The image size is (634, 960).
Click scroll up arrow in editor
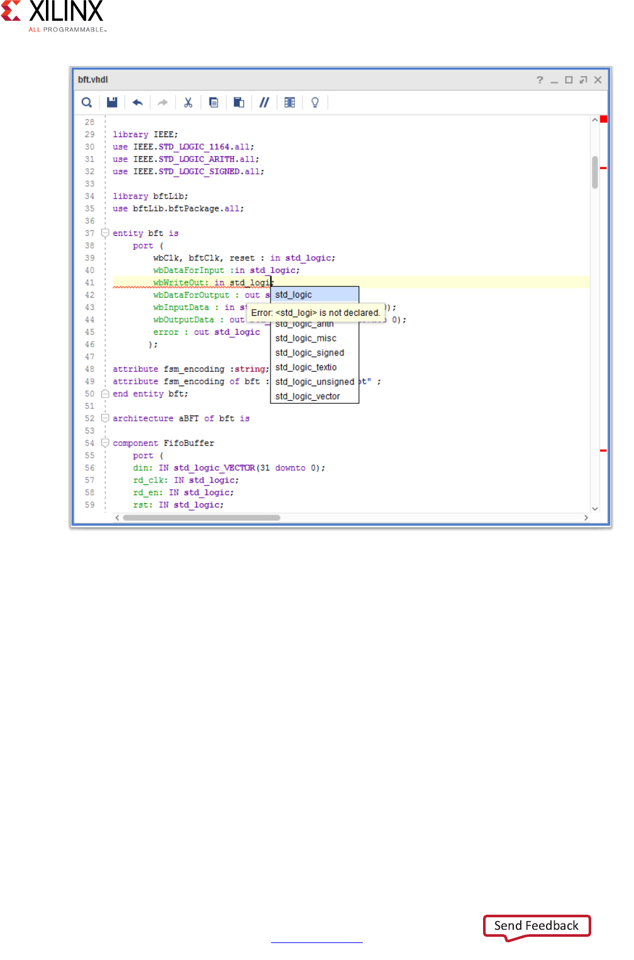point(595,120)
